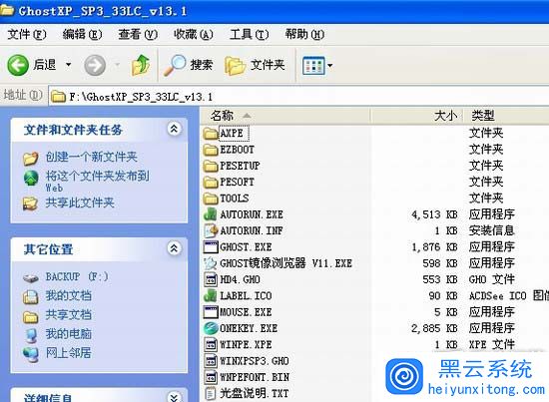This screenshot has height=402, width=549.
Task: Click the grey Forward arrow button
Action: point(95,65)
